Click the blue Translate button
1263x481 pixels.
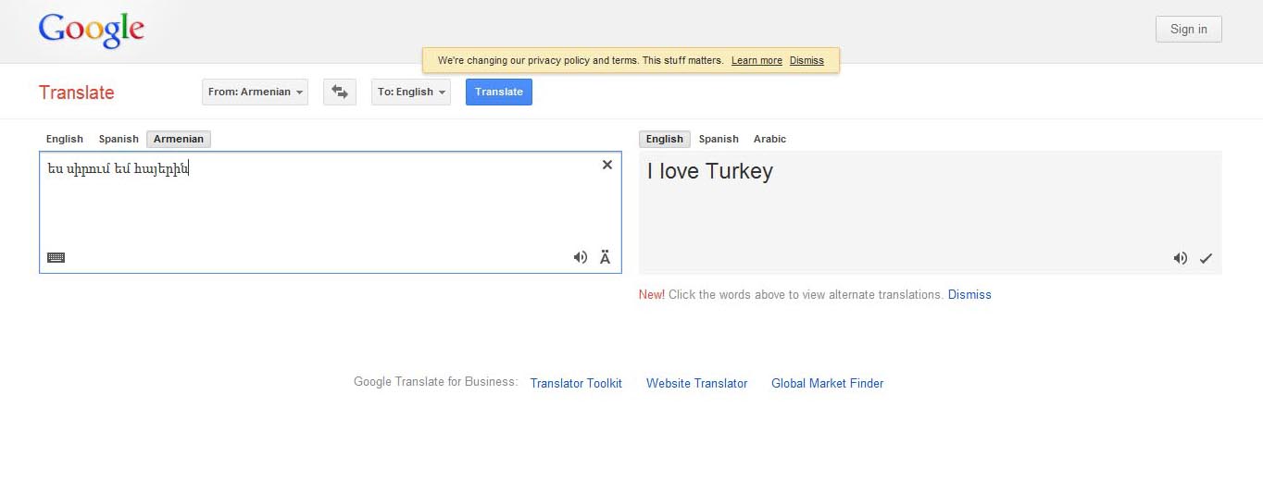click(499, 92)
